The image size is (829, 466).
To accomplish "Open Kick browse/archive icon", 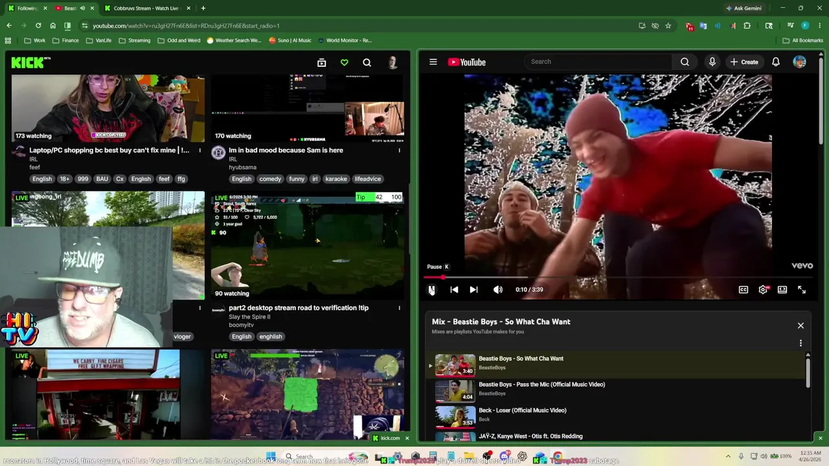I will click(x=322, y=63).
